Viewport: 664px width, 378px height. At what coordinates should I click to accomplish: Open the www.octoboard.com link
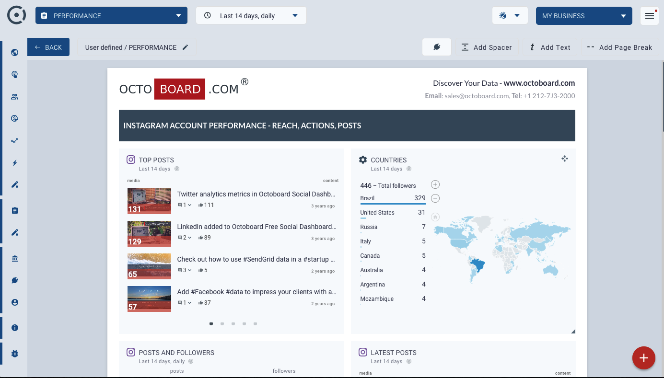pos(539,83)
